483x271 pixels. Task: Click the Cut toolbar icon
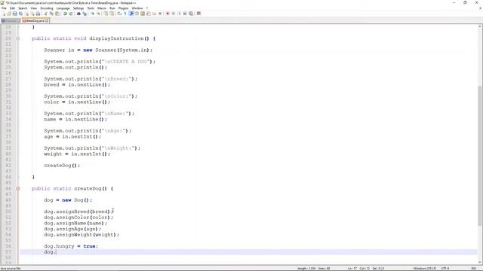tap(45, 14)
